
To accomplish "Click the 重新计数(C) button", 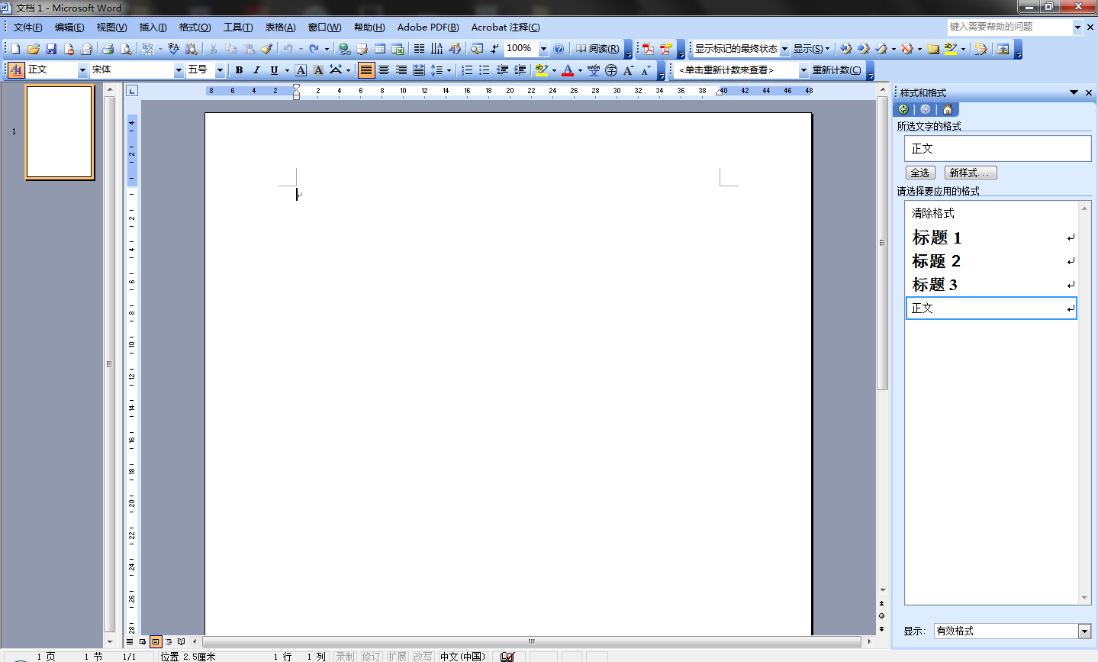I will (837, 70).
